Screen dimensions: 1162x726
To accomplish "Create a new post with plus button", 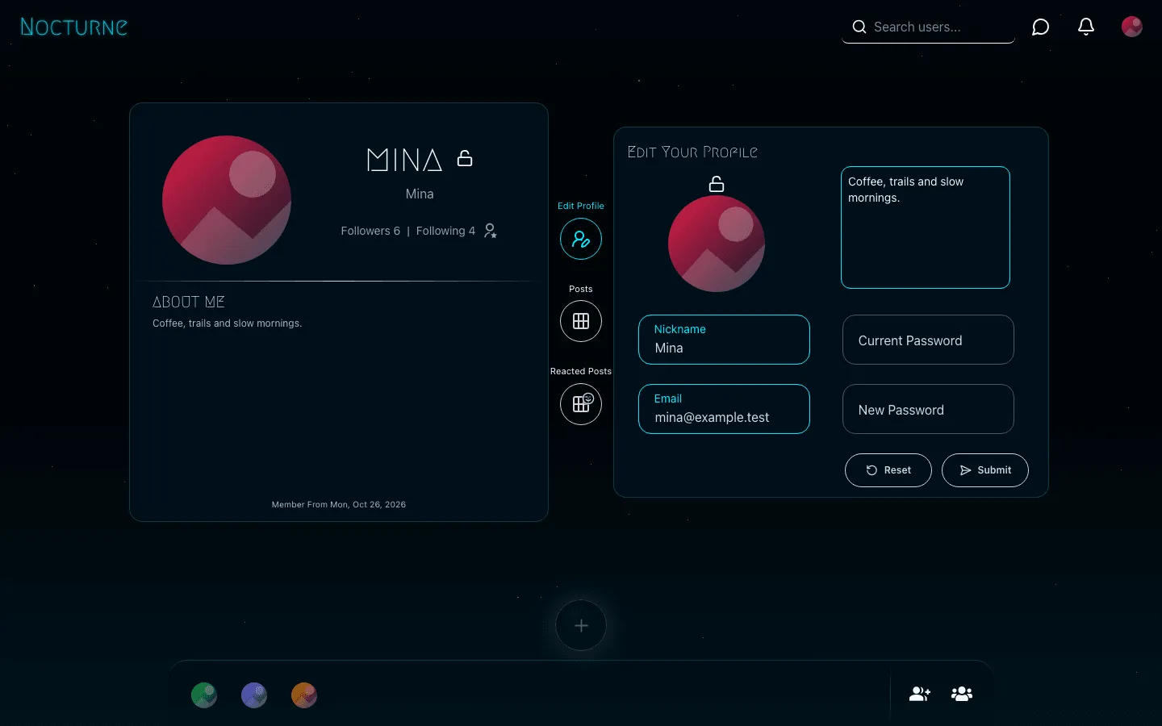I will [x=581, y=625].
